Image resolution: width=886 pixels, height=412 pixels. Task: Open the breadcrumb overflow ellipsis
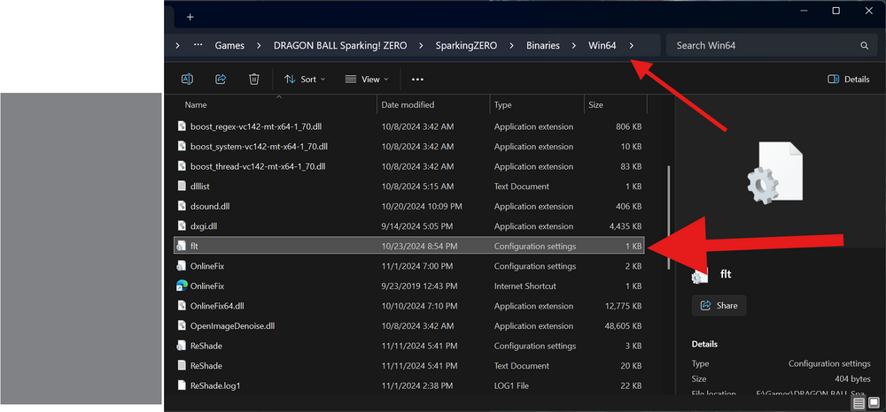198,46
